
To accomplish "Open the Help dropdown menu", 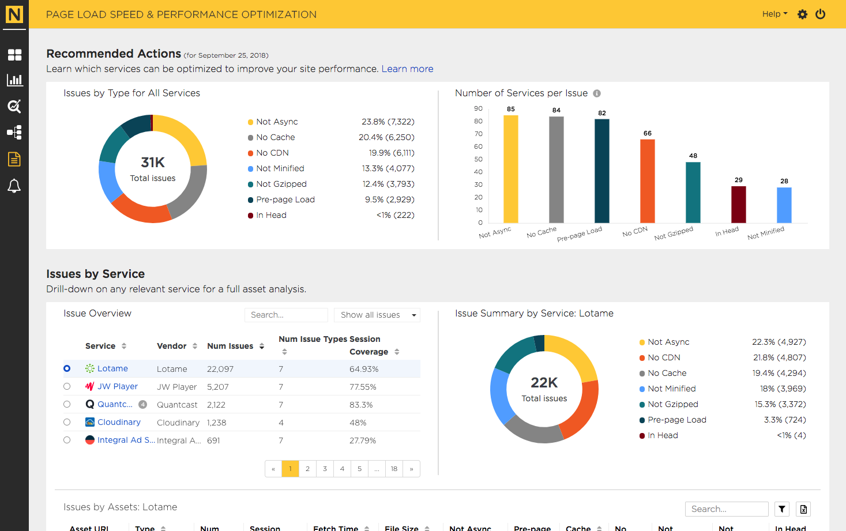I will point(774,14).
